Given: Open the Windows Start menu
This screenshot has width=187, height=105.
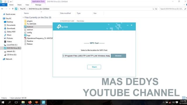Looking at the screenshot, I should [x=3, y=102].
